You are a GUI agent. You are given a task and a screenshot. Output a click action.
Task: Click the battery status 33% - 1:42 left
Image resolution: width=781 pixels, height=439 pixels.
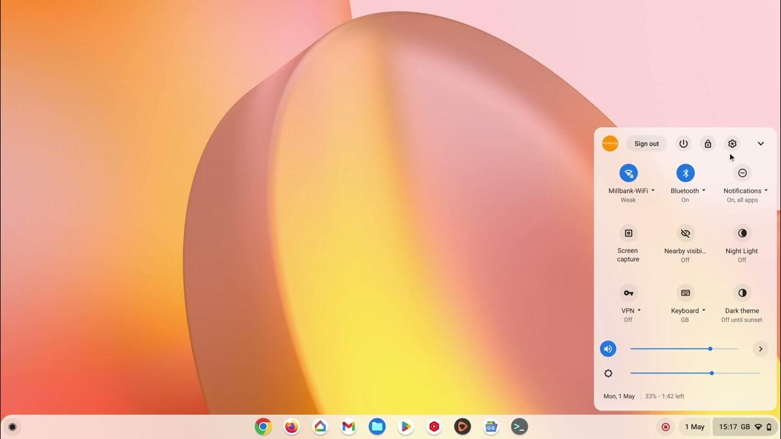point(664,396)
